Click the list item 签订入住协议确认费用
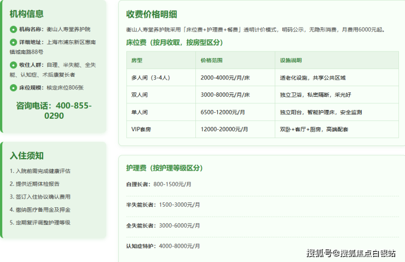The height and width of the screenshot is (262, 405). coord(40,197)
